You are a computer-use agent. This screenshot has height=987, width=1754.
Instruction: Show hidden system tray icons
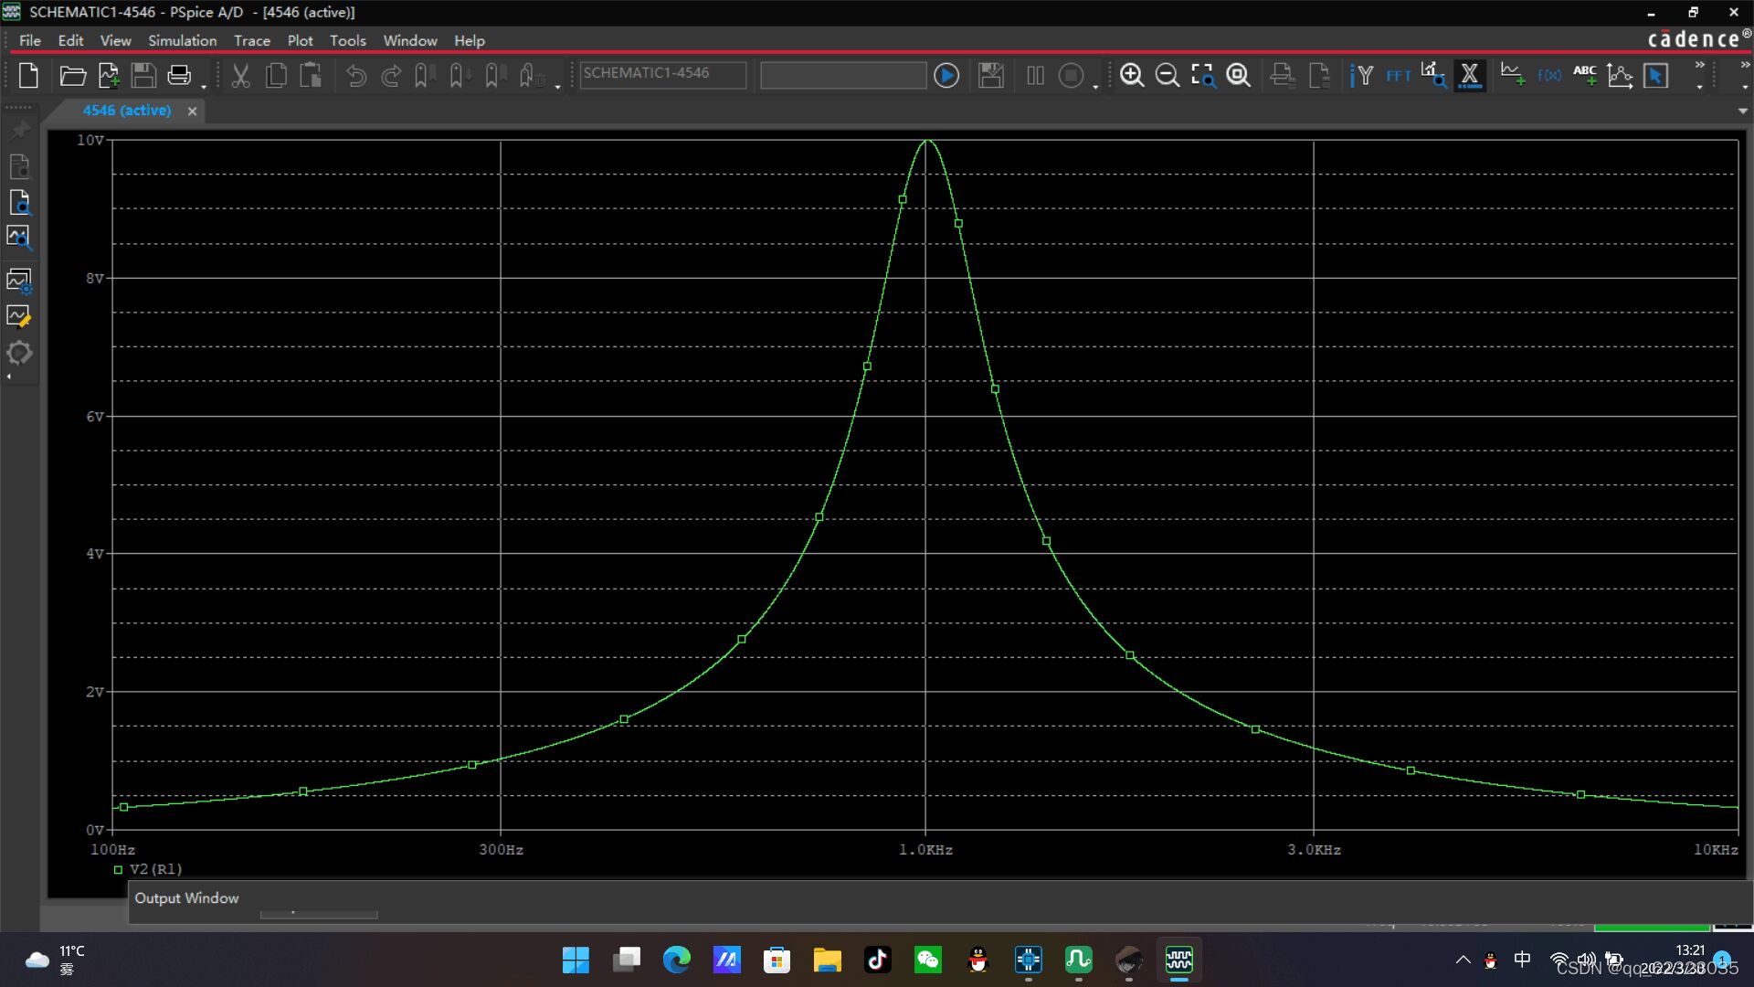(x=1463, y=960)
